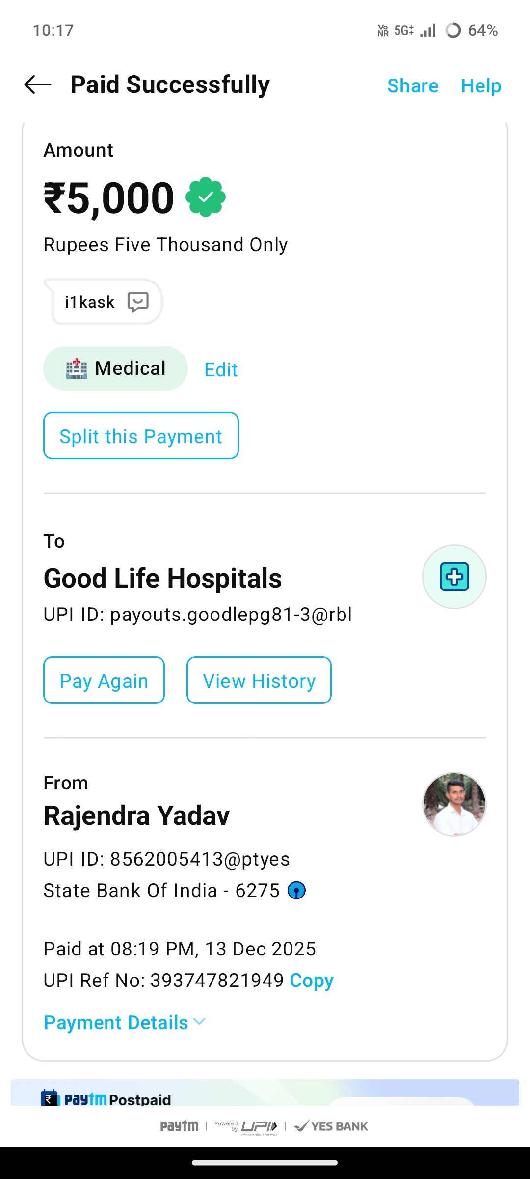Open the Share option
This screenshot has height=1179, width=530.
[x=413, y=86]
